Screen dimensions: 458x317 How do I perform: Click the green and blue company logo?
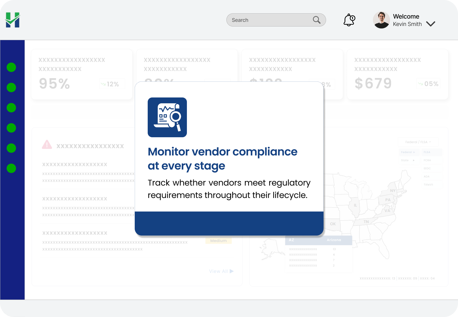pyautogui.click(x=13, y=20)
